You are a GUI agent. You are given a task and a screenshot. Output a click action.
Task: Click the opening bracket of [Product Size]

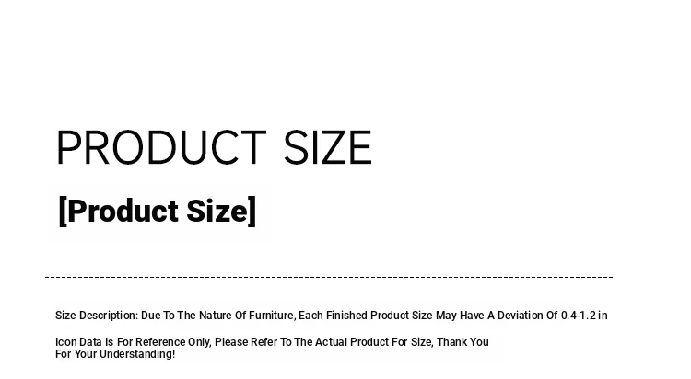(x=63, y=212)
